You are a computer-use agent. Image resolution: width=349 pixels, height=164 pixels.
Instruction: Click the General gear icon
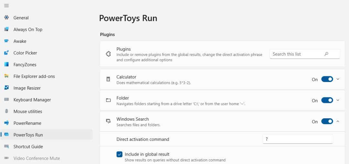pyautogui.click(x=6, y=18)
